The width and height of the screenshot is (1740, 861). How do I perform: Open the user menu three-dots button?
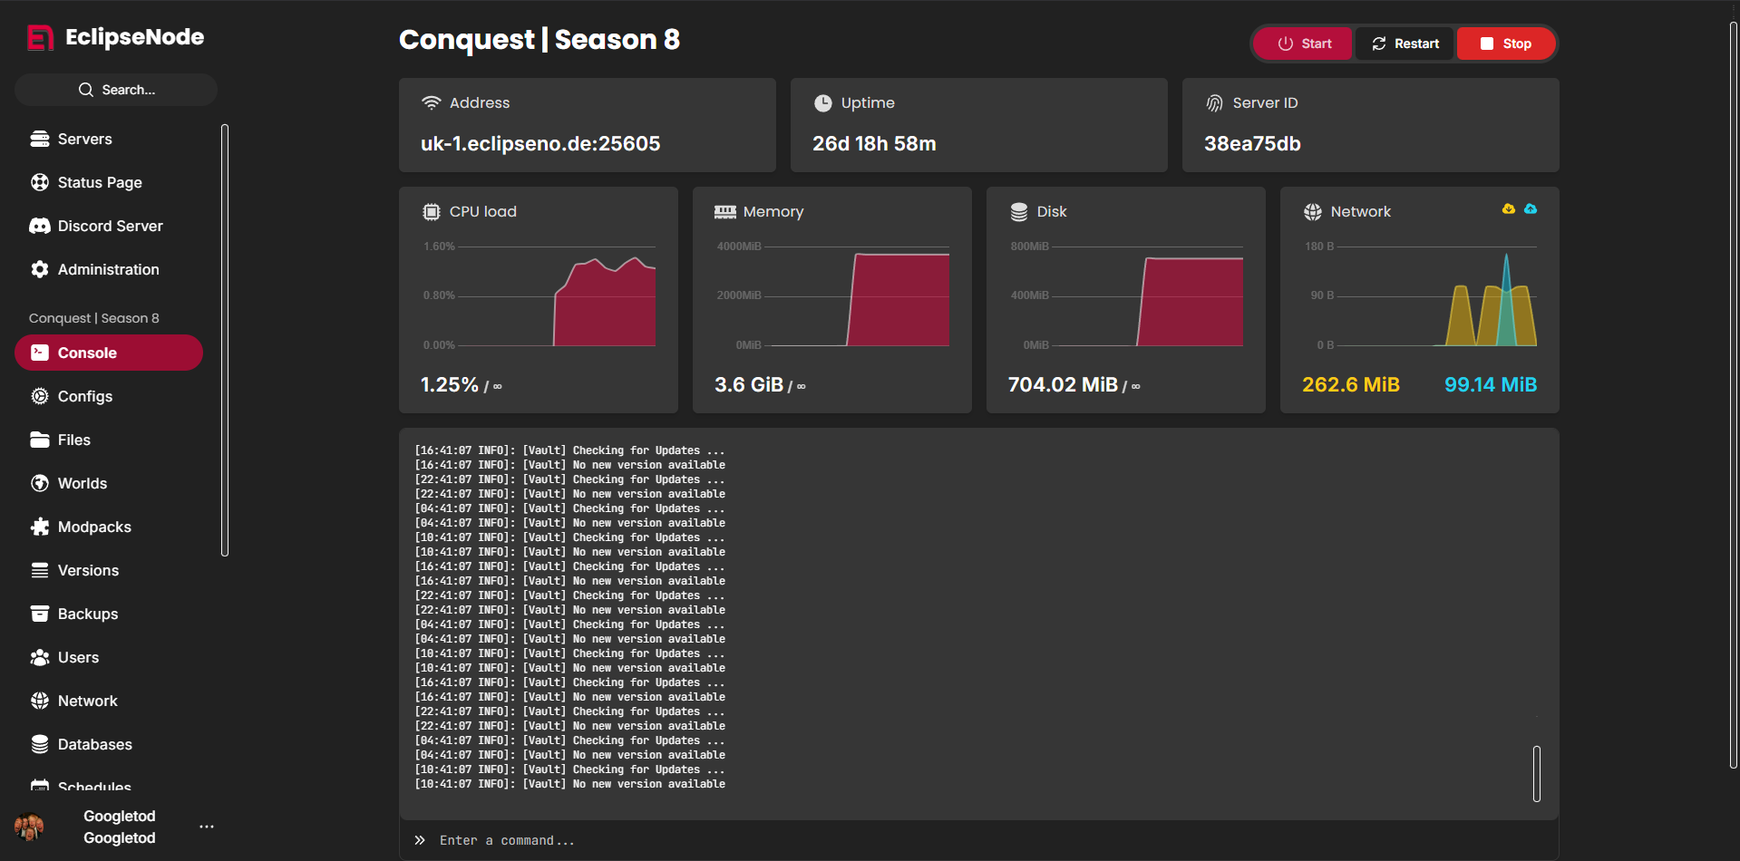coord(207,827)
